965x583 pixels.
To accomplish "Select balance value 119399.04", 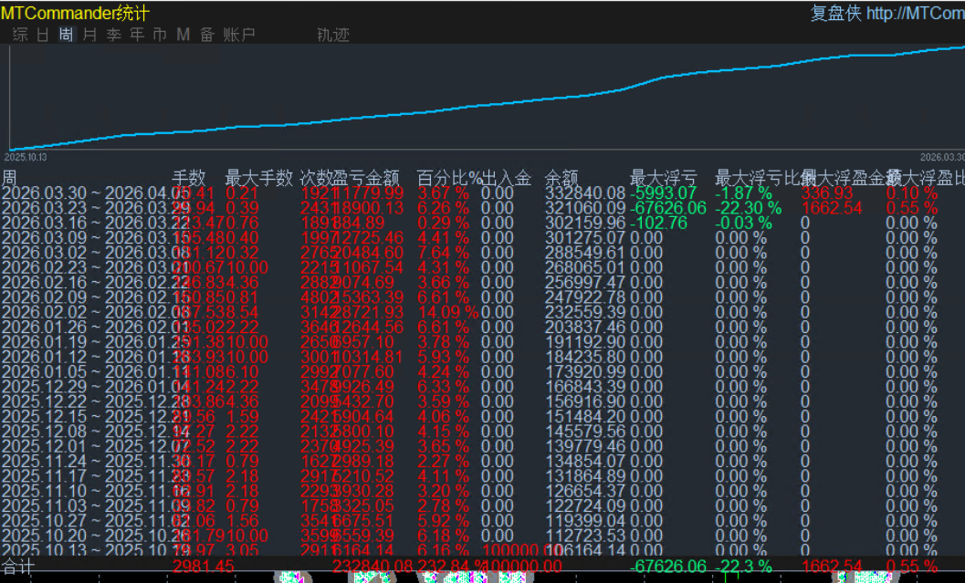I will 584,521.
